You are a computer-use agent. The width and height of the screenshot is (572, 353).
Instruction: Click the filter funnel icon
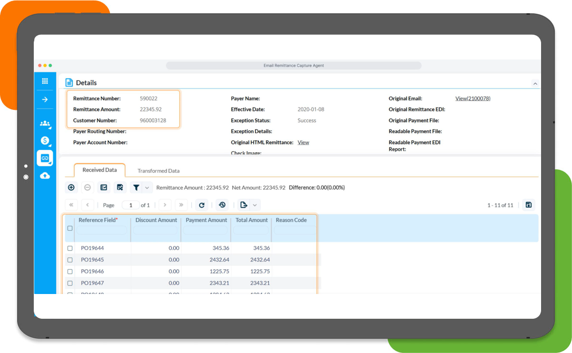136,187
